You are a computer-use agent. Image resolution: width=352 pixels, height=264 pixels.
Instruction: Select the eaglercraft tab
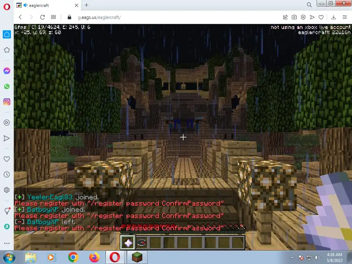[47, 5]
